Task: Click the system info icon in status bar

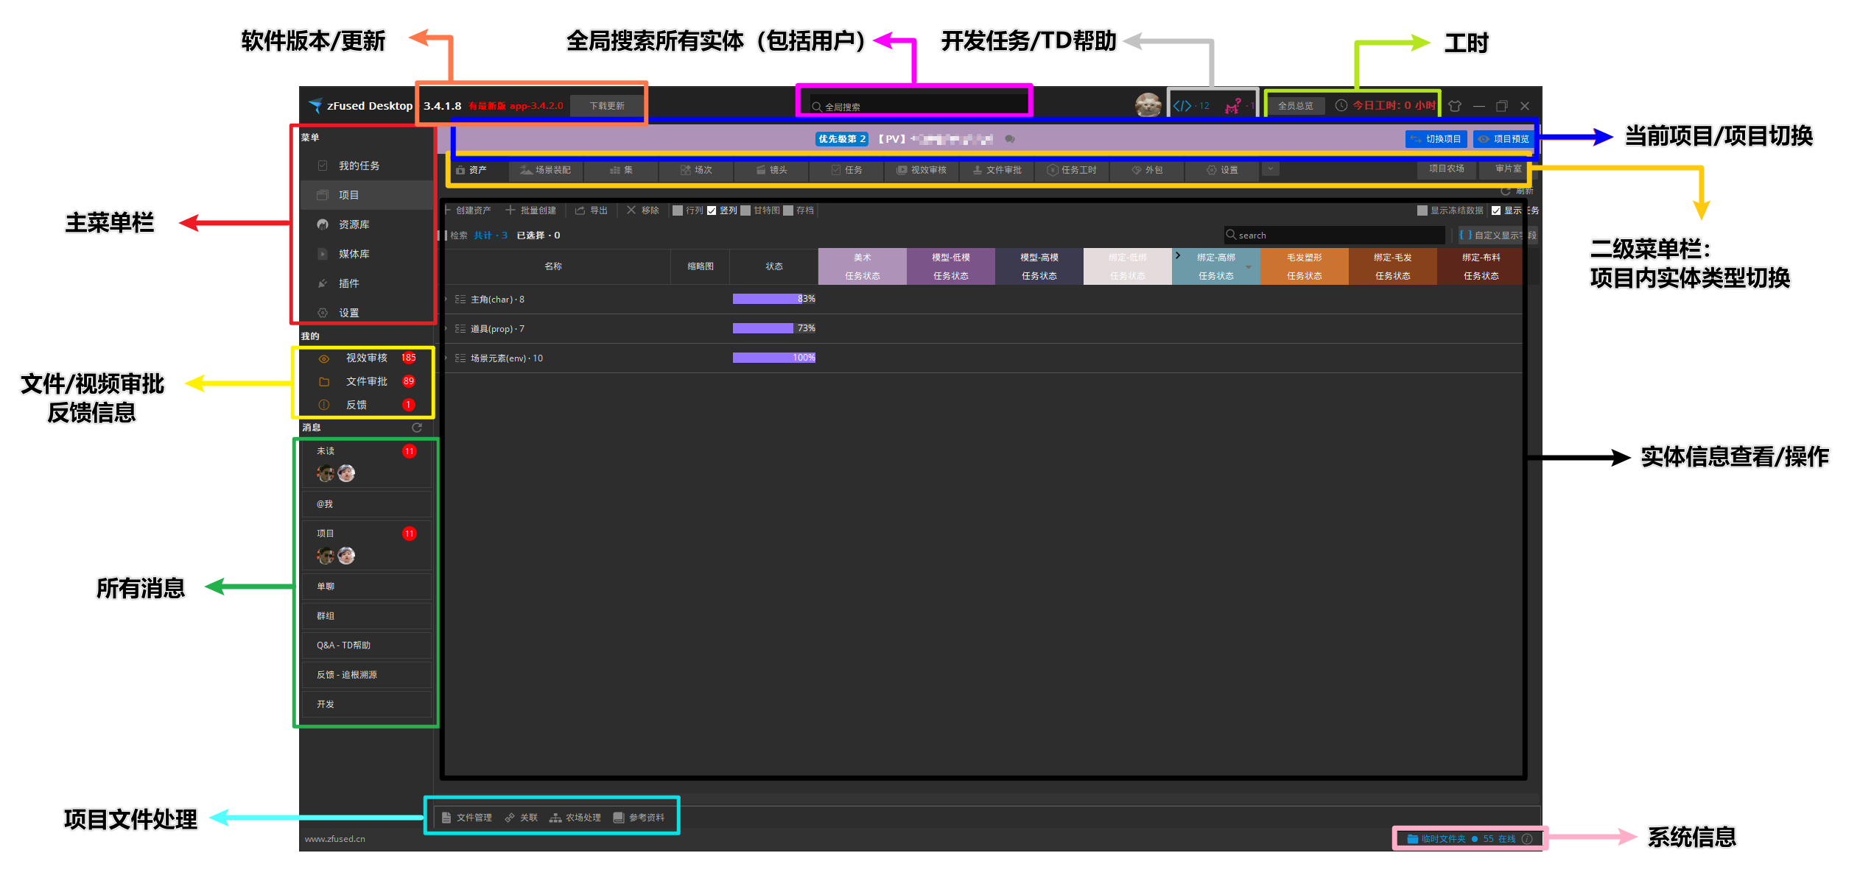Action: (1527, 838)
